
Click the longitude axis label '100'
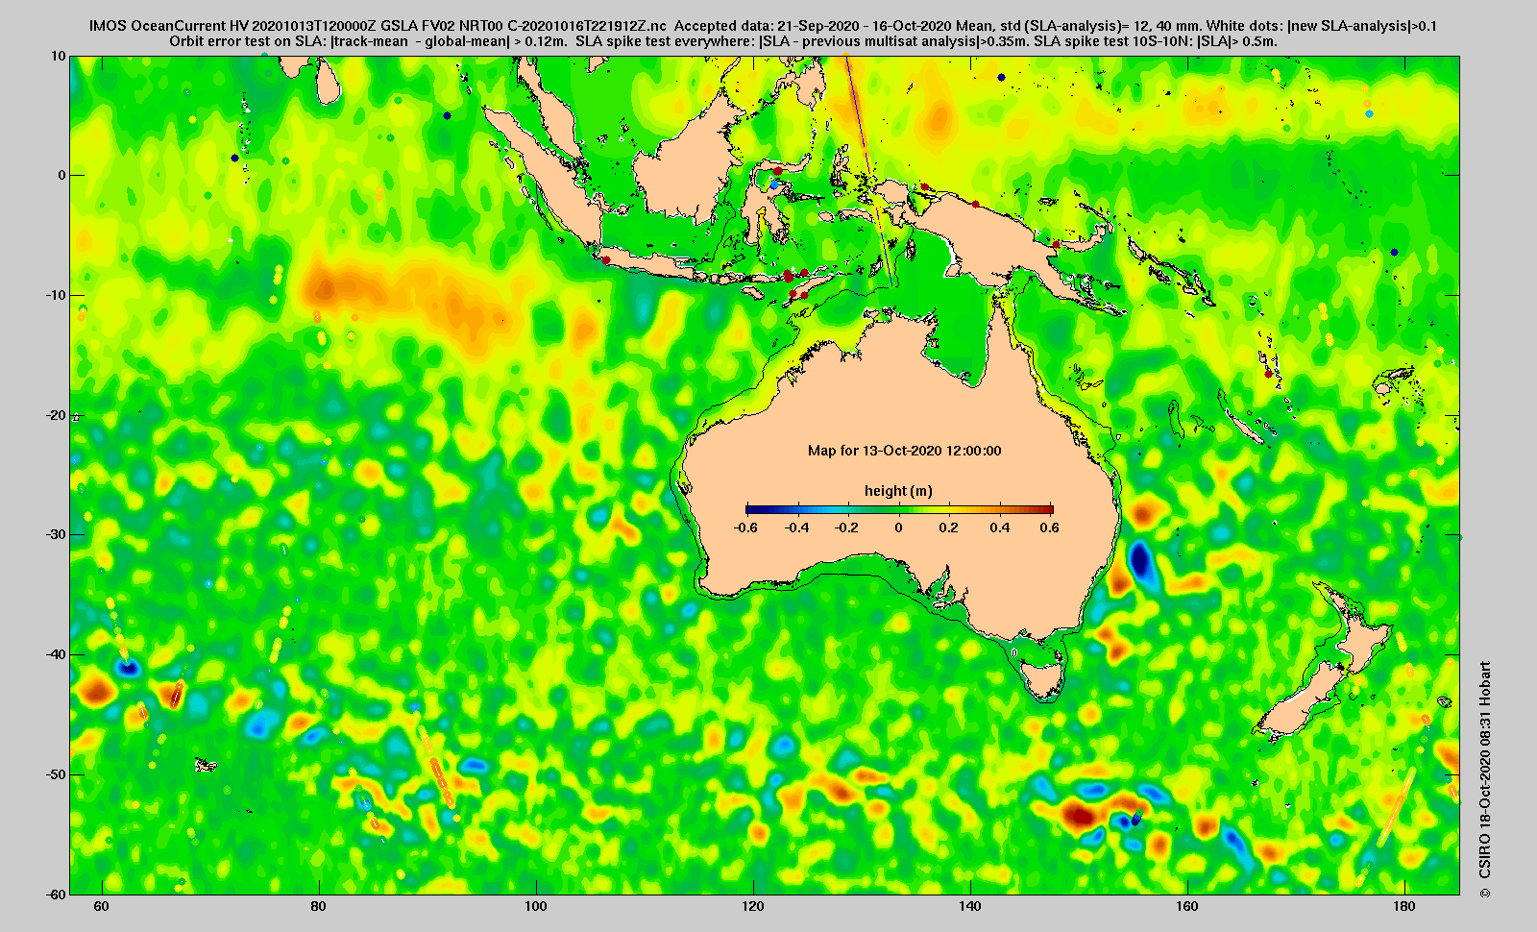click(x=535, y=906)
